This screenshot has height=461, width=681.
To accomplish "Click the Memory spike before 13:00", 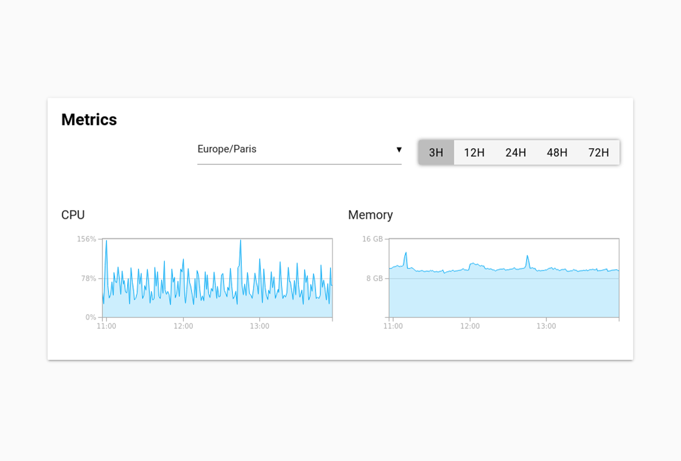I will point(527,256).
